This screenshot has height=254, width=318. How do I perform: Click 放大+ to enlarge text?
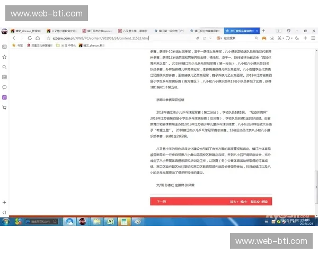[234, 202]
